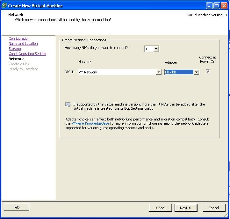
Task: Minimize the Create New Virtual Machine window
Action: [209, 5]
